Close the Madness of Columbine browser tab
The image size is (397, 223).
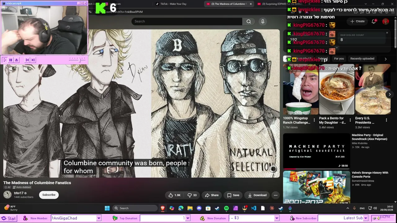pos(251,4)
